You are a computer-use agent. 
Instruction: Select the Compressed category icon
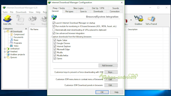11,34
